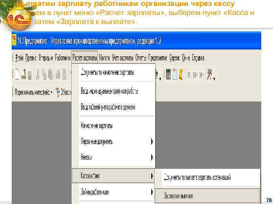Viewport: 273px width, 204px height.
Task: Open the 'Окна' menu
Action: [x=186, y=58]
